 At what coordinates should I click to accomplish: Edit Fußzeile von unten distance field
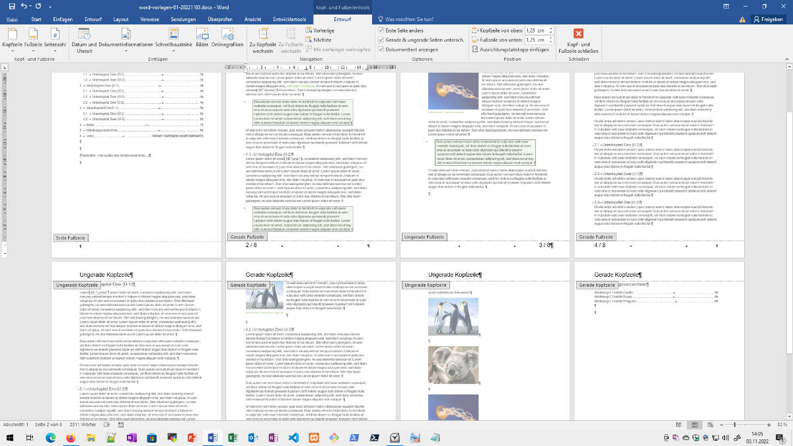(534, 40)
